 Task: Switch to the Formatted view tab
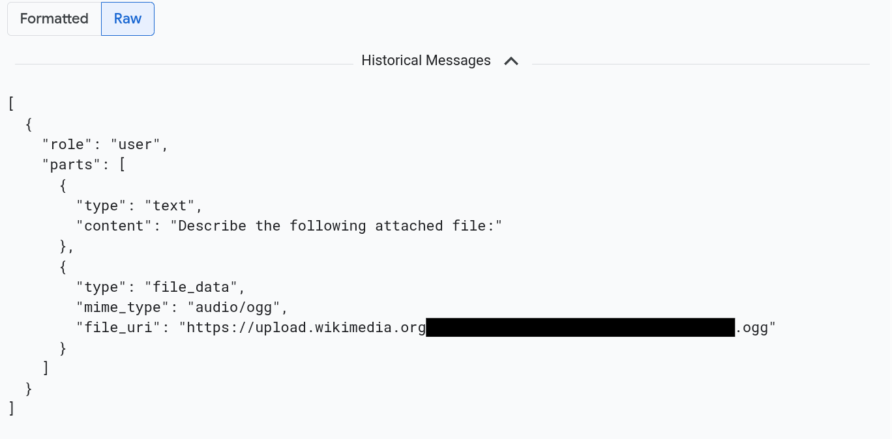[54, 19]
